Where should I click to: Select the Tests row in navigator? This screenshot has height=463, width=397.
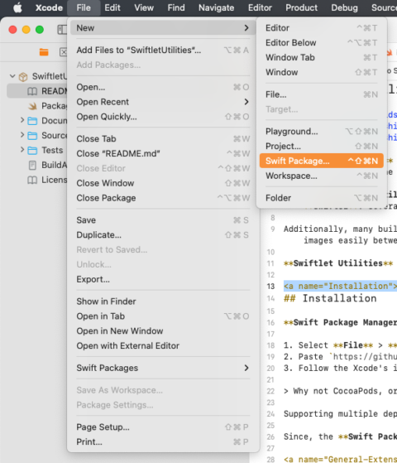pos(37,150)
